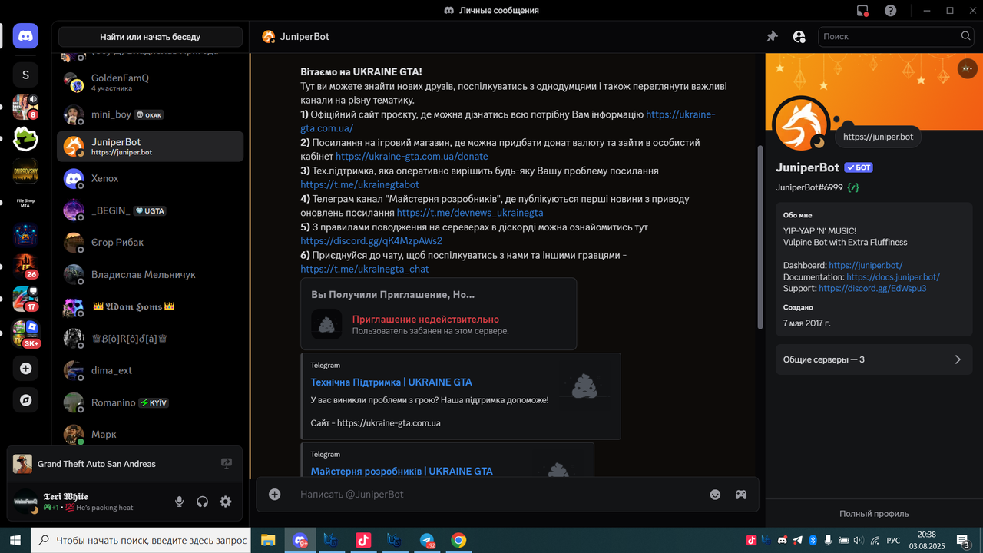This screenshot has width=983, height=553.
Task: Open TikTok from the taskbar
Action: [363, 540]
